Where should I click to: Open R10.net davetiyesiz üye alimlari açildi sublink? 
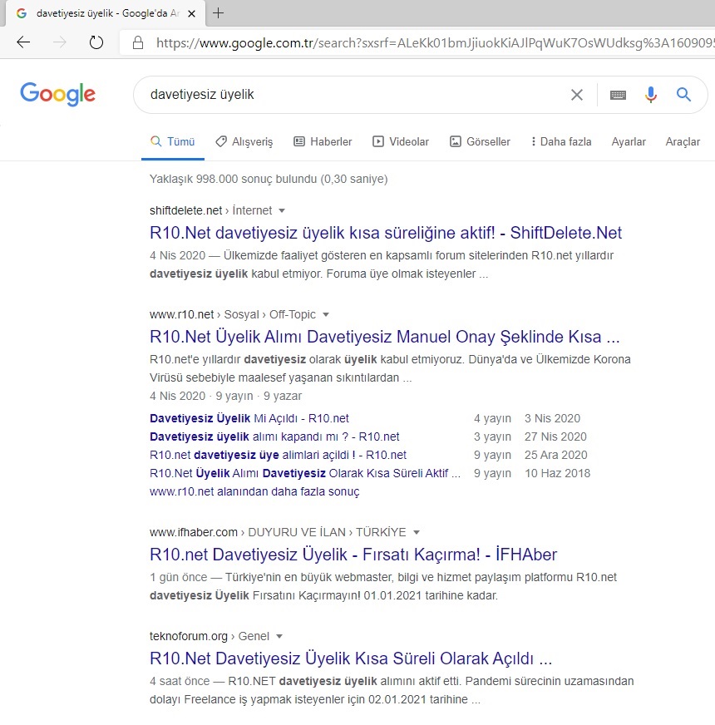278,455
